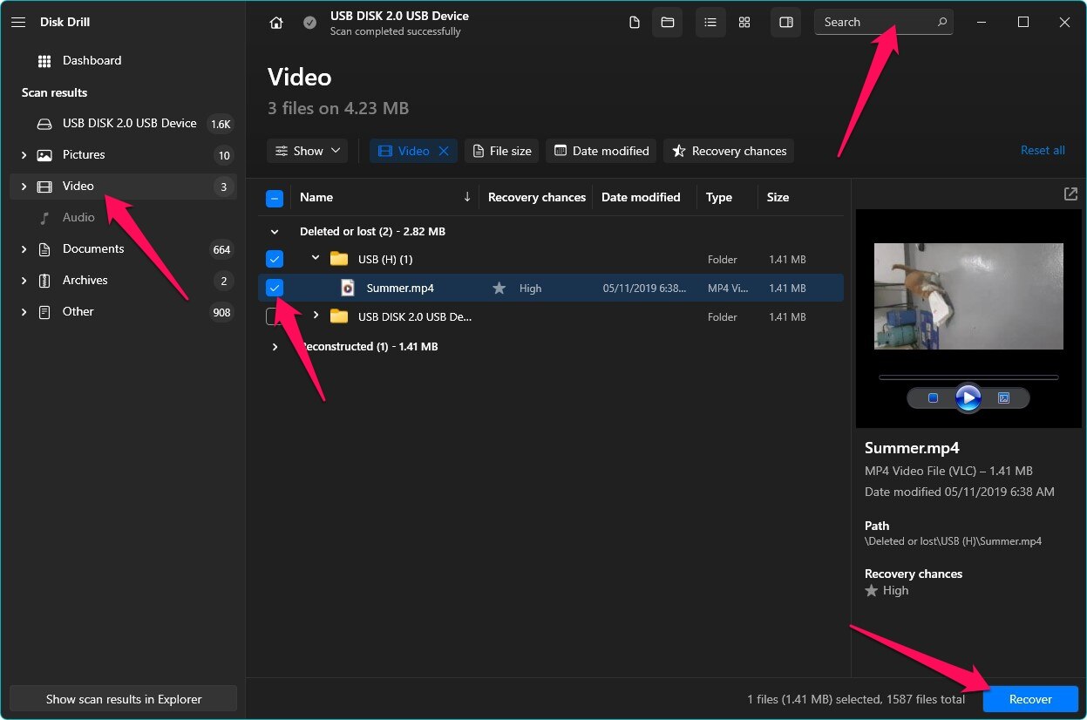Stop video preview playback
The height and width of the screenshot is (720, 1087).
click(933, 398)
